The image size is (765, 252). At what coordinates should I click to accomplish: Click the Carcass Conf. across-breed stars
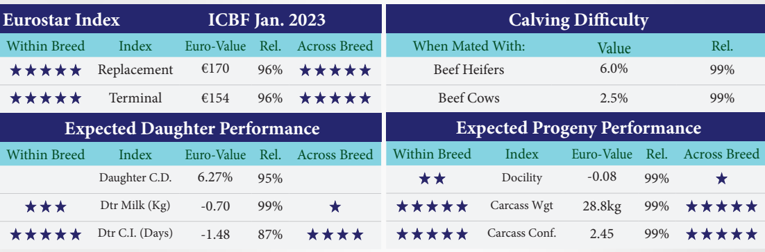pos(721,235)
